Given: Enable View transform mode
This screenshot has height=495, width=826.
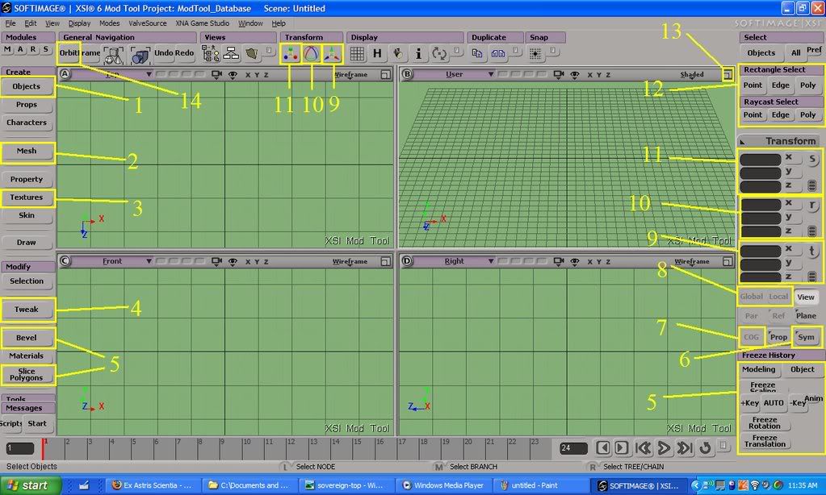Looking at the screenshot, I should click(x=806, y=297).
